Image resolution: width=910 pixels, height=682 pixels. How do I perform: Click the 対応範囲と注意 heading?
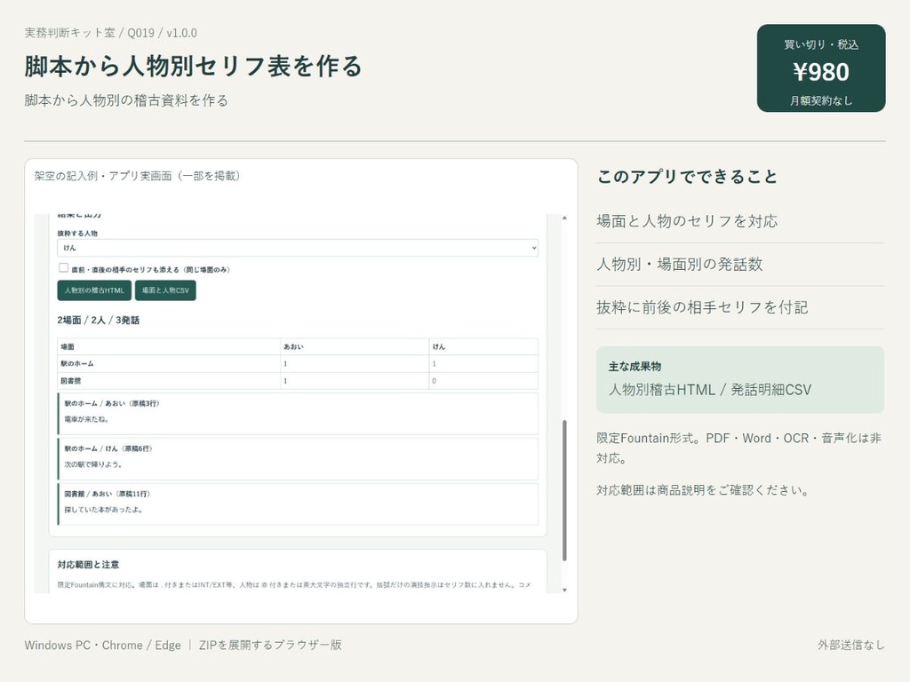(x=88, y=564)
